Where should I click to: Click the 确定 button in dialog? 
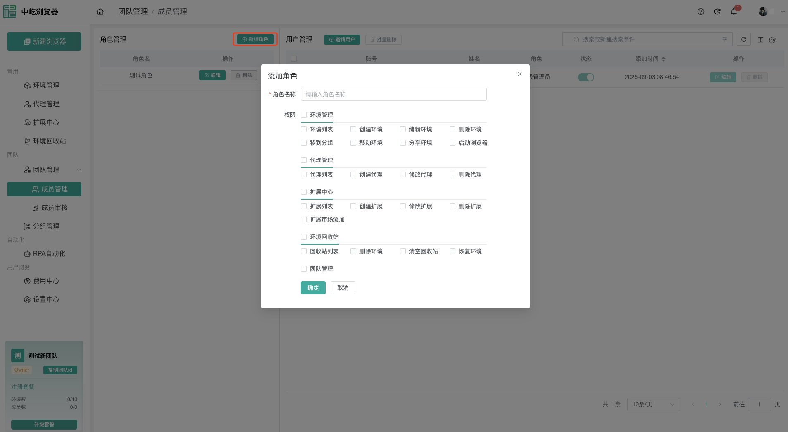(313, 288)
